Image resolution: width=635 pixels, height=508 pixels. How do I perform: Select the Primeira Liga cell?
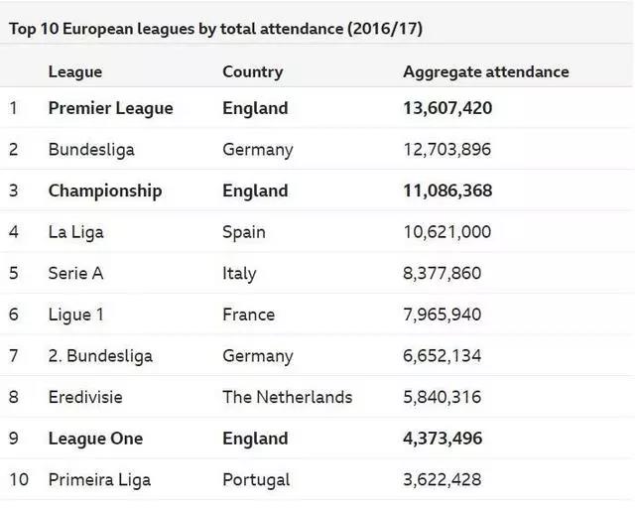99,479
